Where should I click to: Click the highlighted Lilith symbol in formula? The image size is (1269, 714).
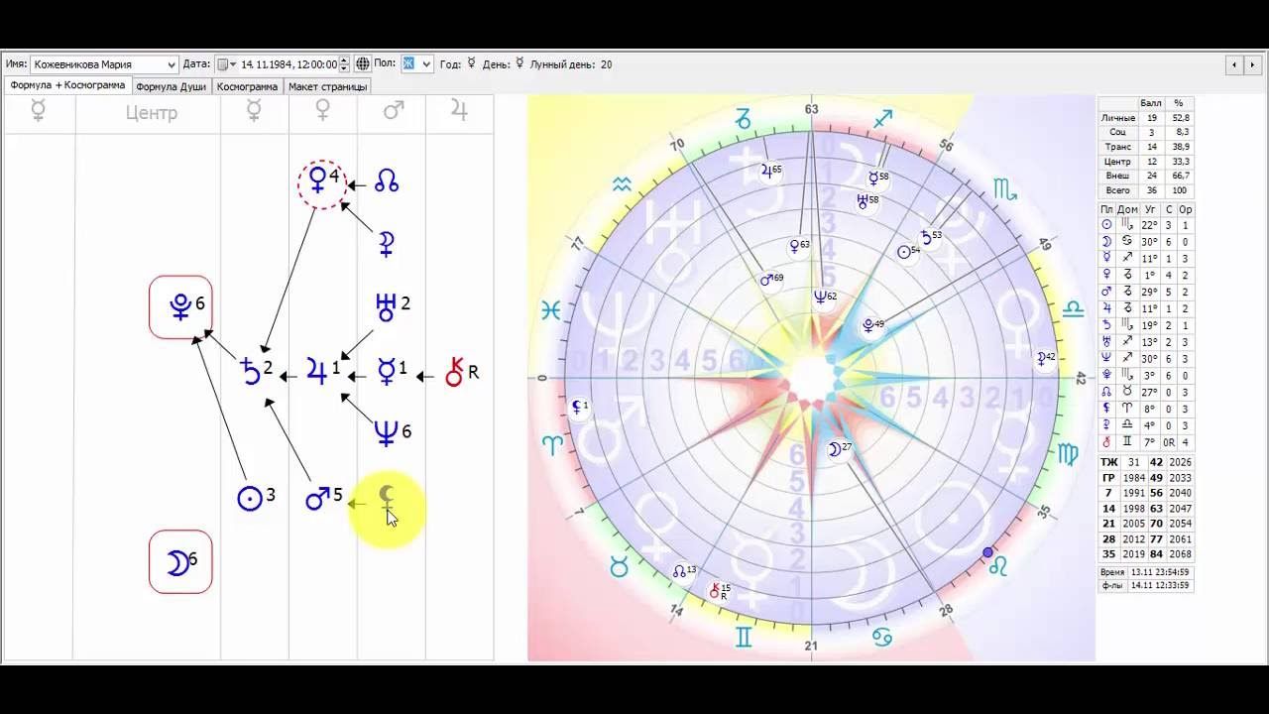387,499
